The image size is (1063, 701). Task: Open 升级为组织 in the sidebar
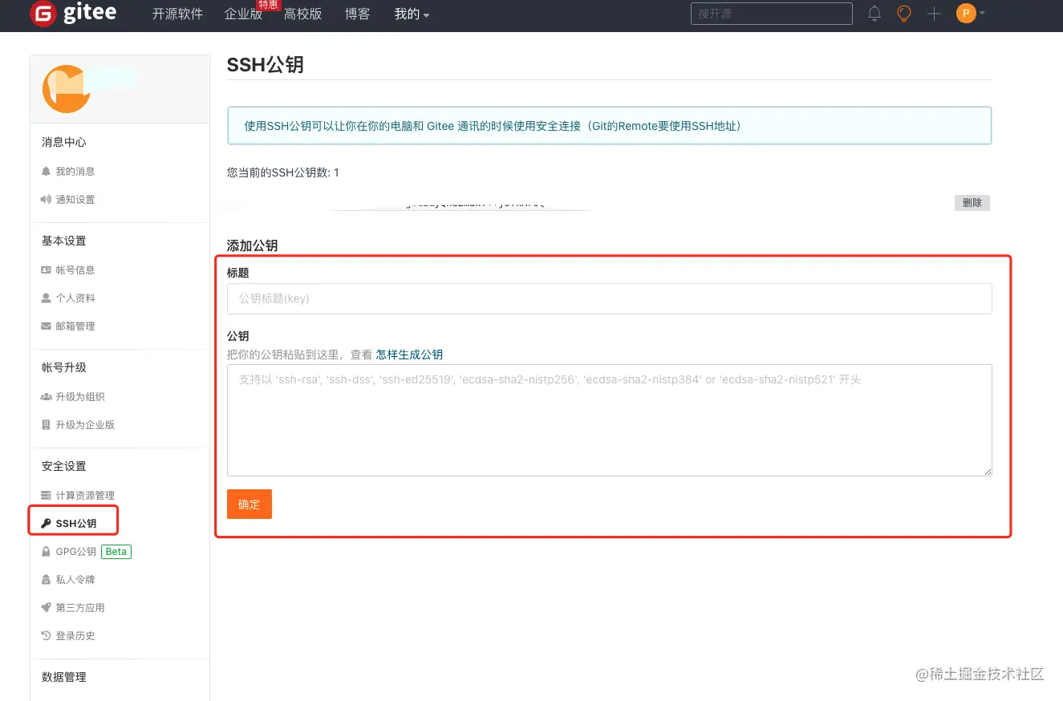(80, 397)
